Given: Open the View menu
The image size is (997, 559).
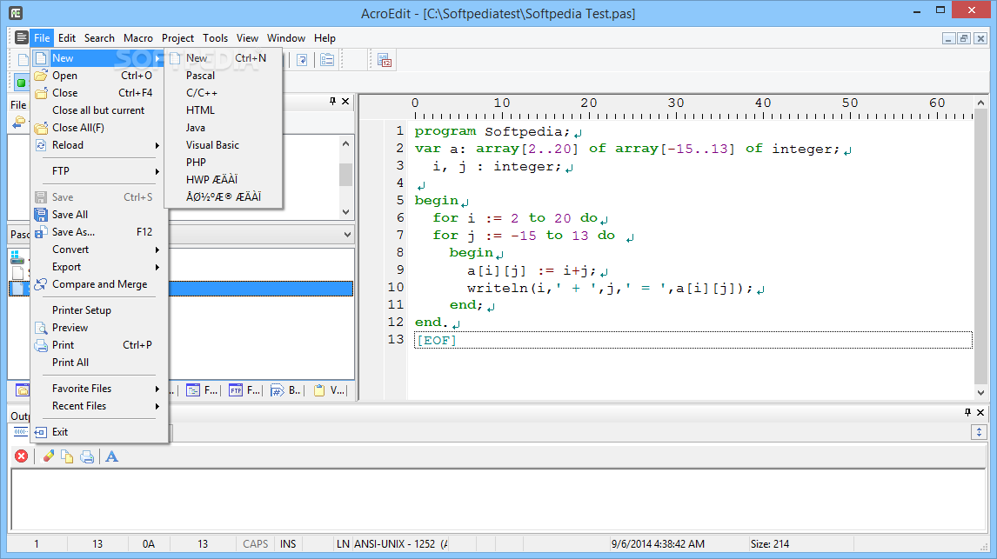Looking at the screenshot, I should [x=247, y=38].
